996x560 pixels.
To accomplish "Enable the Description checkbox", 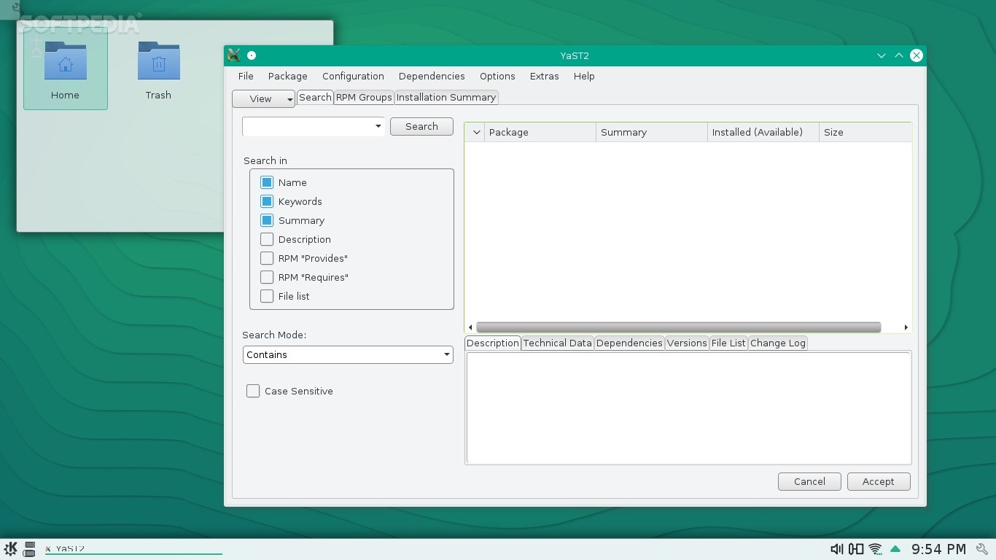I will coord(267,239).
